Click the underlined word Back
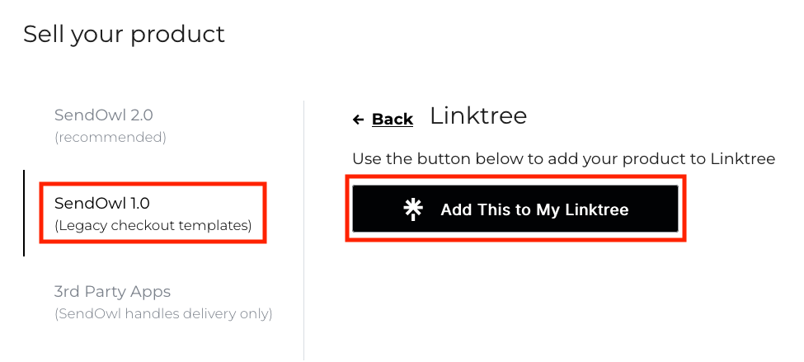Viewport: 804px width, 362px height. tap(393, 120)
